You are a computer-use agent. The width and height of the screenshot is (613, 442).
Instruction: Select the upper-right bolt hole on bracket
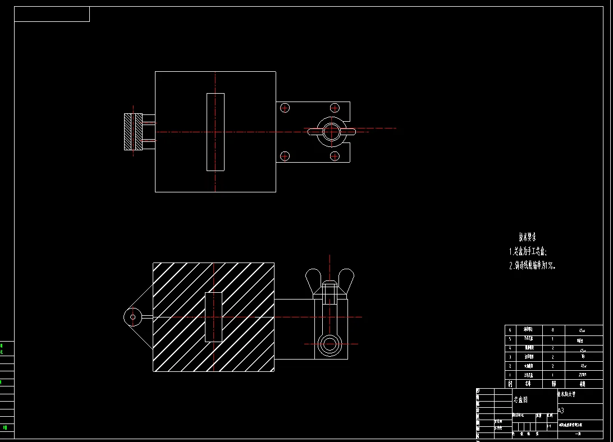(x=335, y=108)
